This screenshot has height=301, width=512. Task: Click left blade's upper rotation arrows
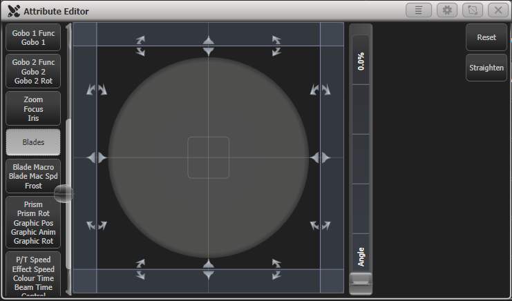pyautogui.click(x=97, y=90)
